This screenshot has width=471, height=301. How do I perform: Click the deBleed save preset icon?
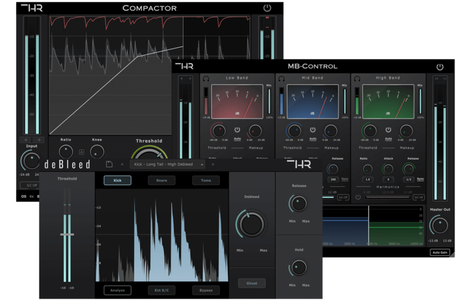(109, 164)
